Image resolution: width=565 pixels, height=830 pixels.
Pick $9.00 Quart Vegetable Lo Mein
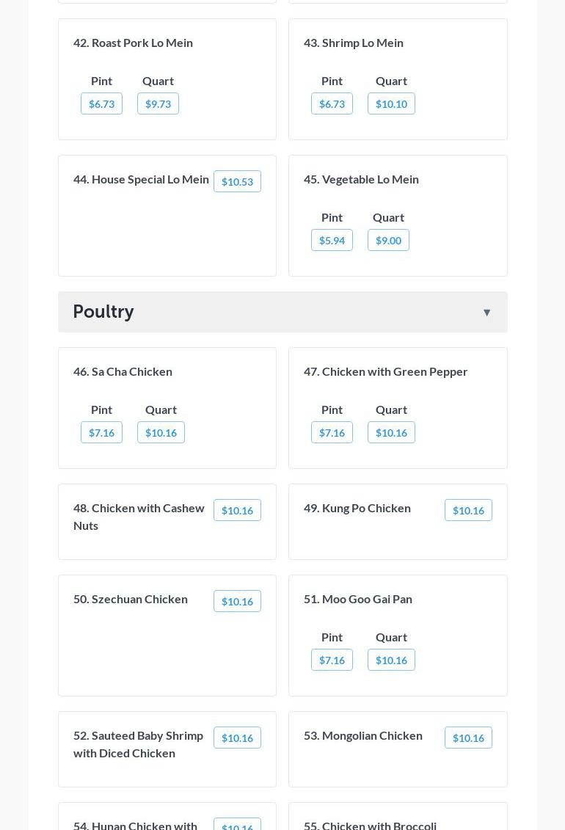pyautogui.click(x=388, y=240)
